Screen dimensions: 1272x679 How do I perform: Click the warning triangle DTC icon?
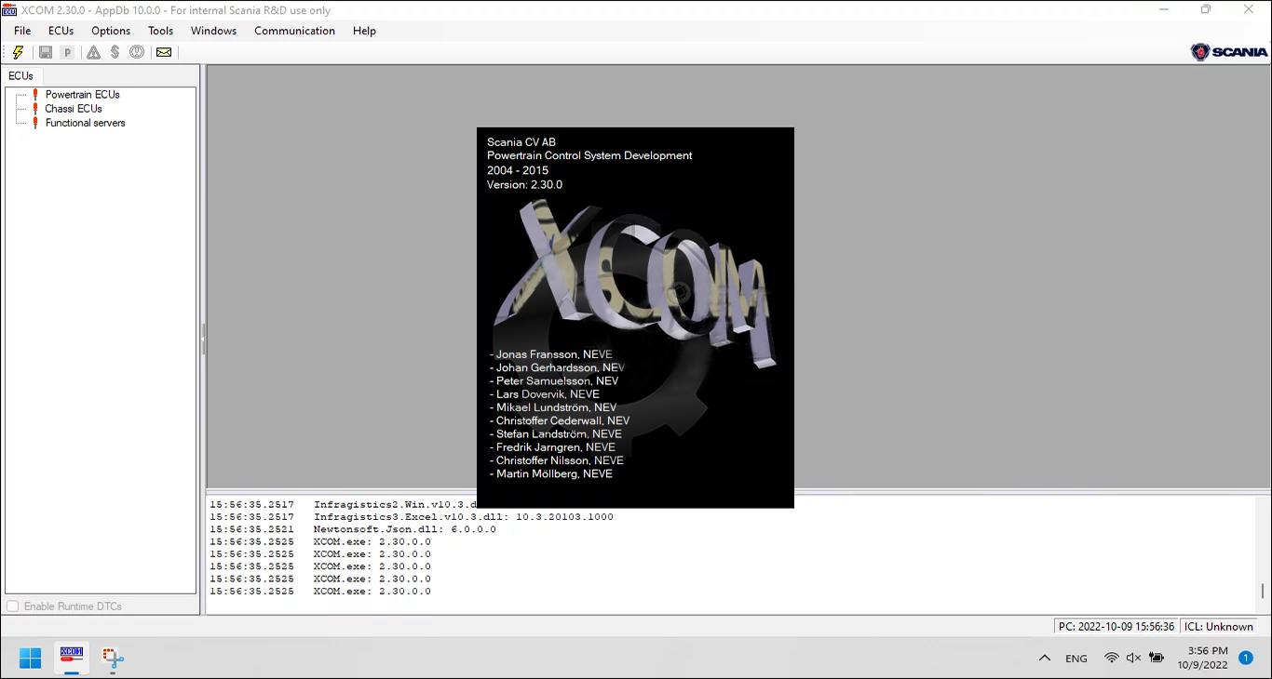coord(92,52)
